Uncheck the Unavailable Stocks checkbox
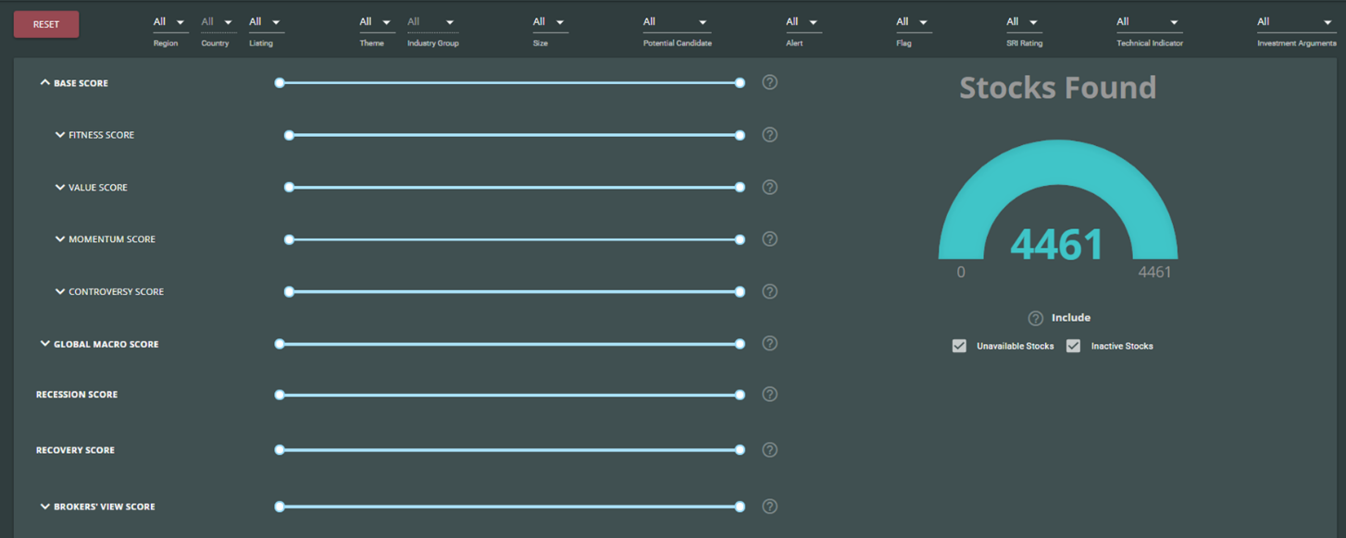1346x538 pixels. click(959, 346)
